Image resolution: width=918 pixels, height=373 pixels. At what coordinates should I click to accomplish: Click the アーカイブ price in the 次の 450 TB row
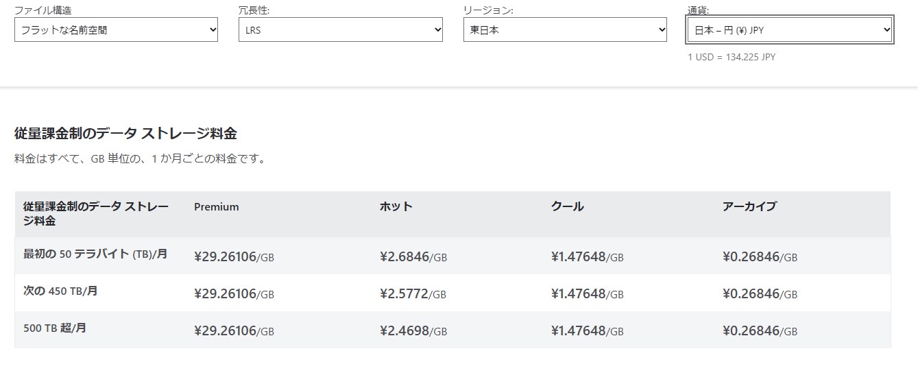pos(760,294)
